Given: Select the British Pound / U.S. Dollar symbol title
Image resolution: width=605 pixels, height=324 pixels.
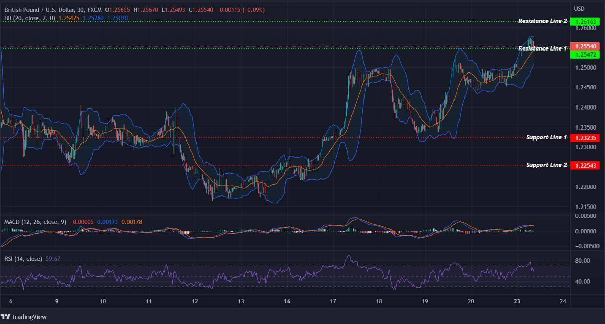Looking at the screenshot, I should point(40,10).
